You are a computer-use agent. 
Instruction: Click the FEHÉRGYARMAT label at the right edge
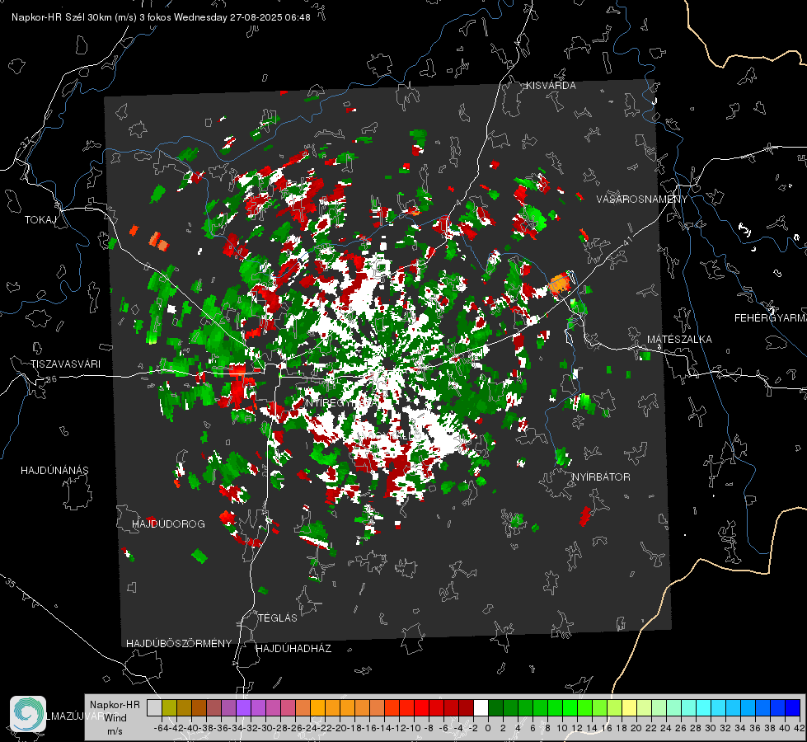[x=771, y=317]
